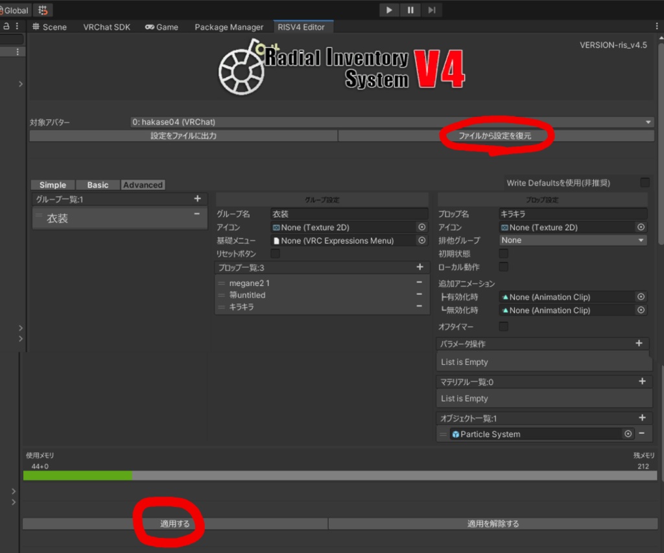664x553 pixels.
Task: Toggle the left panel lock icon
Action: tap(6, 26)
